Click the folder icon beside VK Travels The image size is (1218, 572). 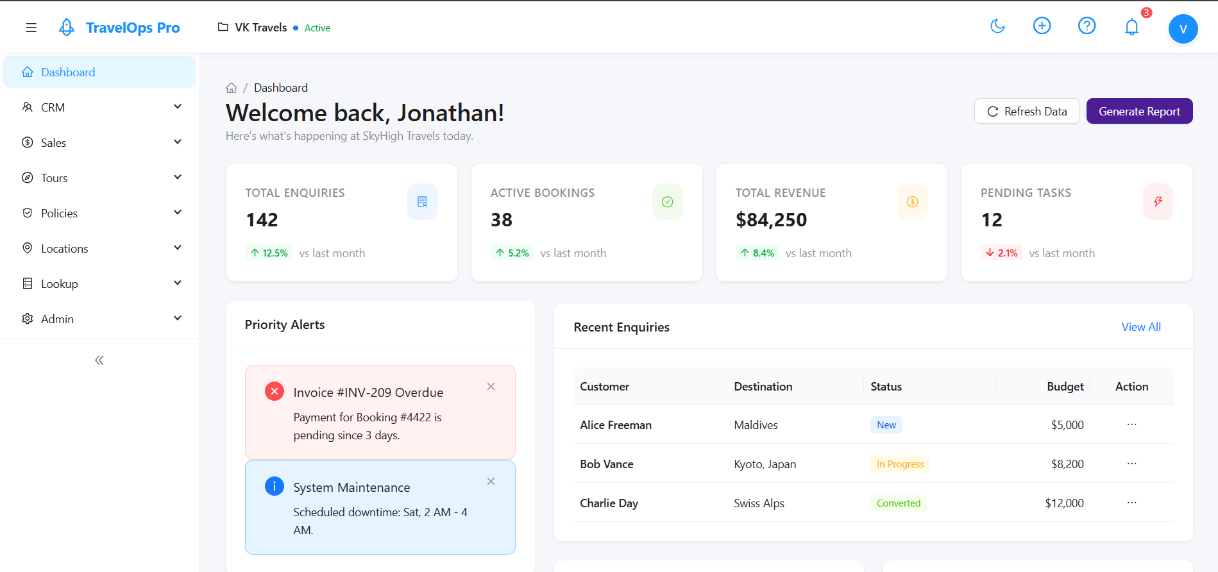pyautogui.click(x=223, y=27)
